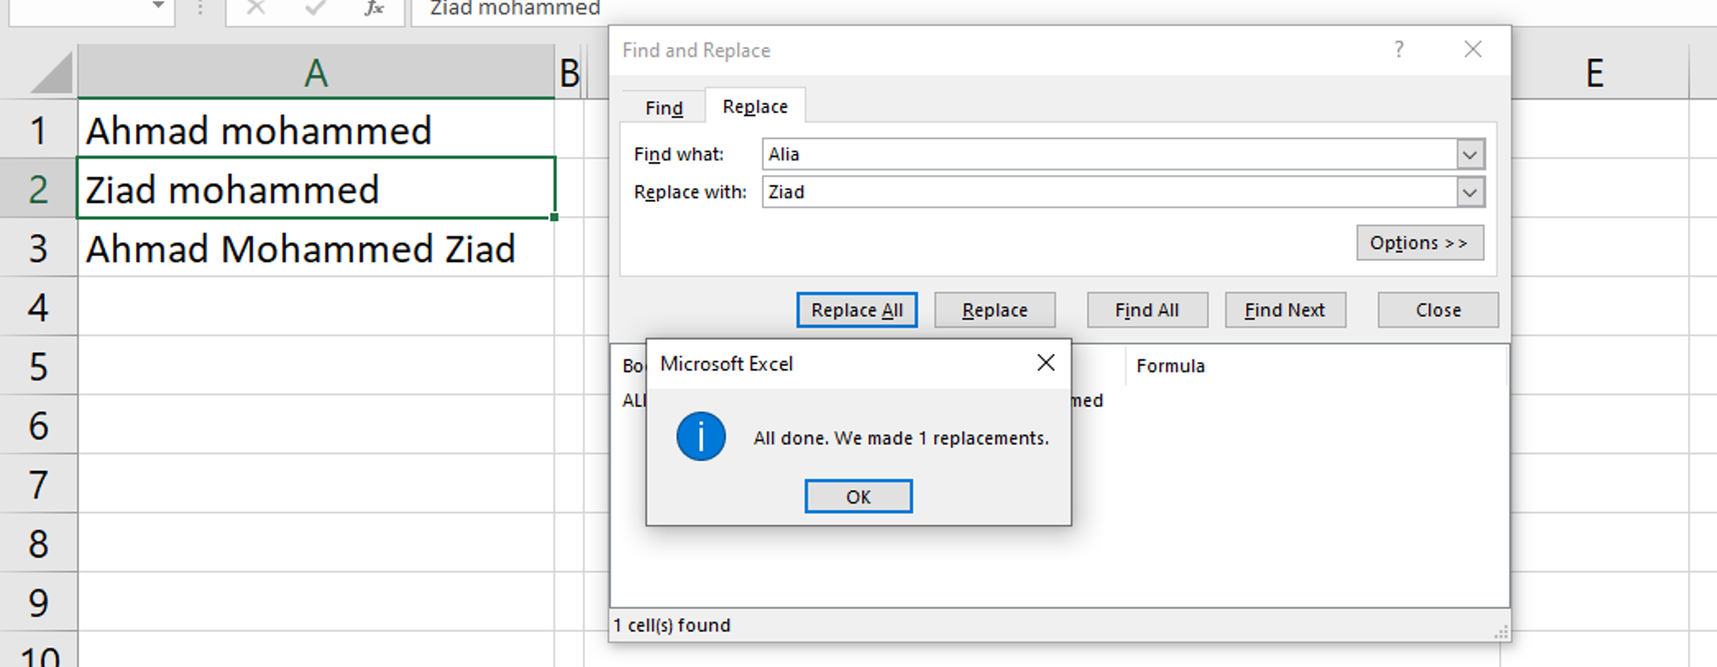Image resolution: width=1717 pixels, height=667 pixels.
Task: Click the Insert Function fx icon
Action: tap(374, 9)
